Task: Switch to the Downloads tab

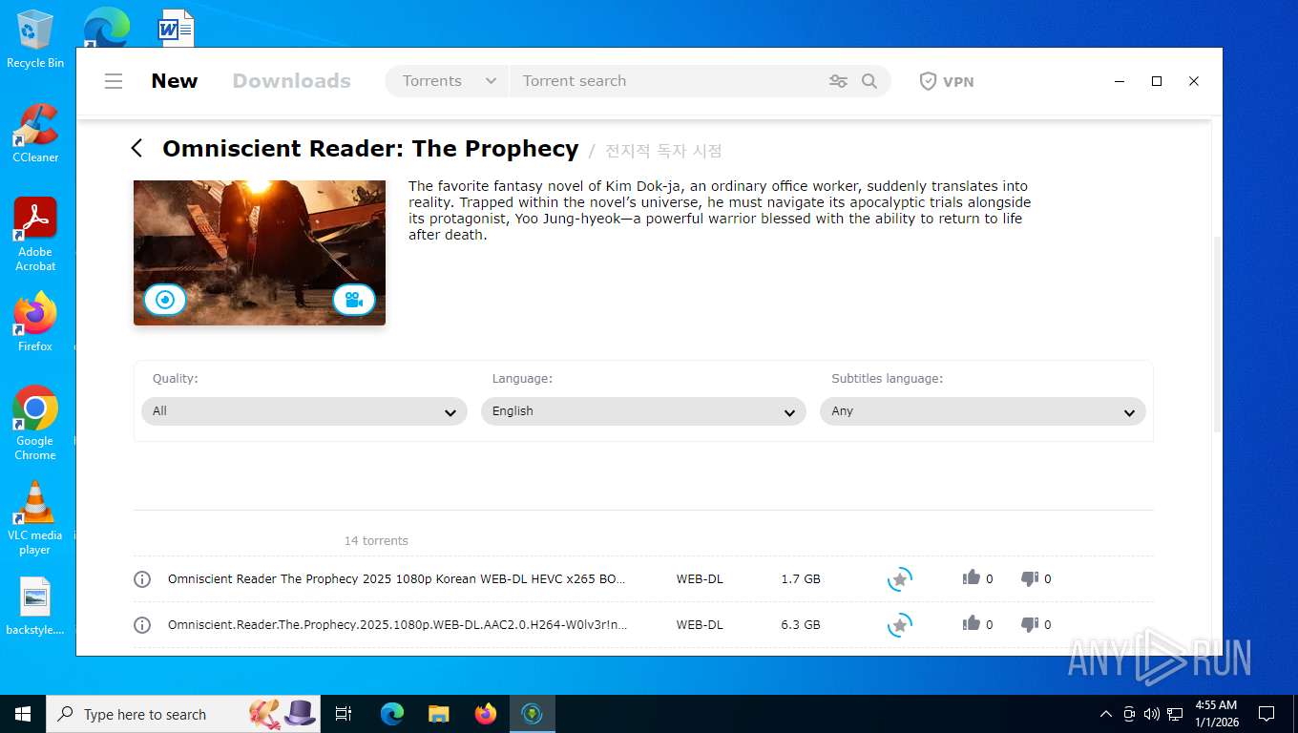Action: coord(291,81)
